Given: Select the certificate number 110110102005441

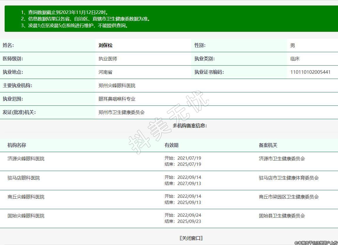Looking at the screenshot, I should (x=310, y=72).
